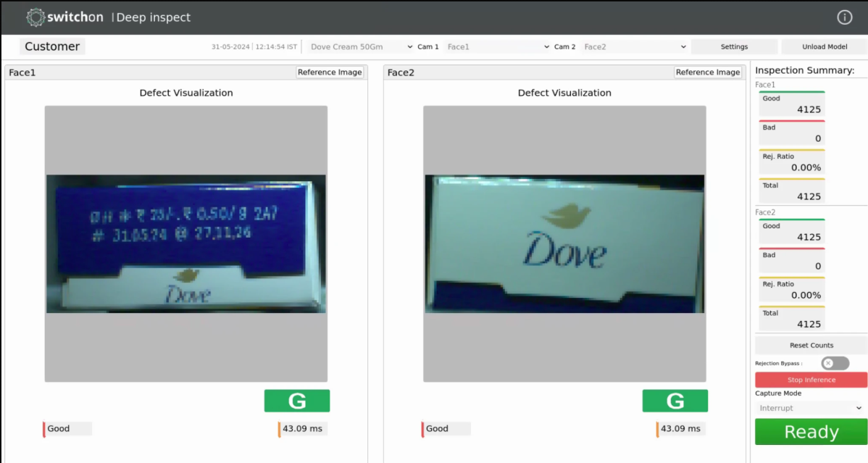Screen dimensions: 868x463
Task: Open the Dove Cream 50Gm model dropdown
Action: click(361, 47)
